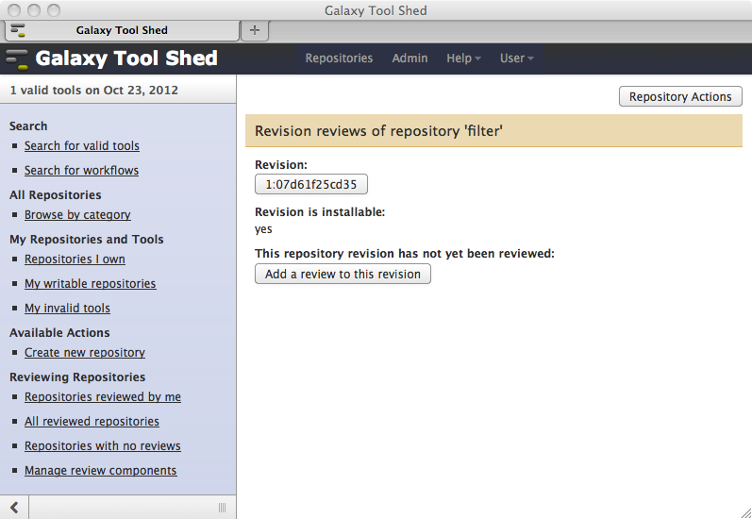Expand the User dropdown menu
752x519 pixels.
click(x=516, y=59)
